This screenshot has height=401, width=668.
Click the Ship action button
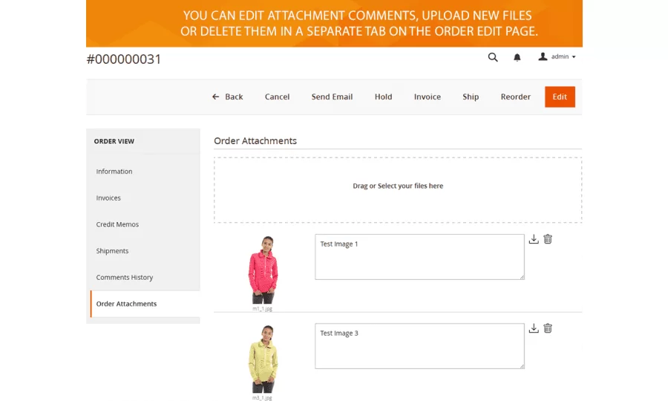point(471,97)
